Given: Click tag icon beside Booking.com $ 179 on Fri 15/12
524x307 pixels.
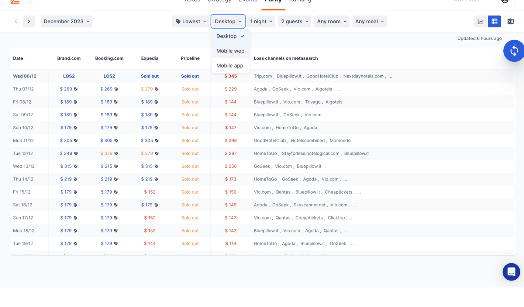Looking at the screenshot, I should coord(116,192).
